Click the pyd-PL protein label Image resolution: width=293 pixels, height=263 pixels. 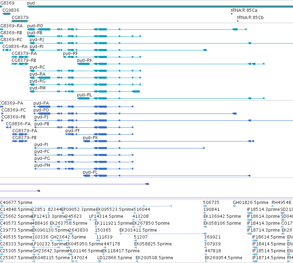(x=90, y=173)
